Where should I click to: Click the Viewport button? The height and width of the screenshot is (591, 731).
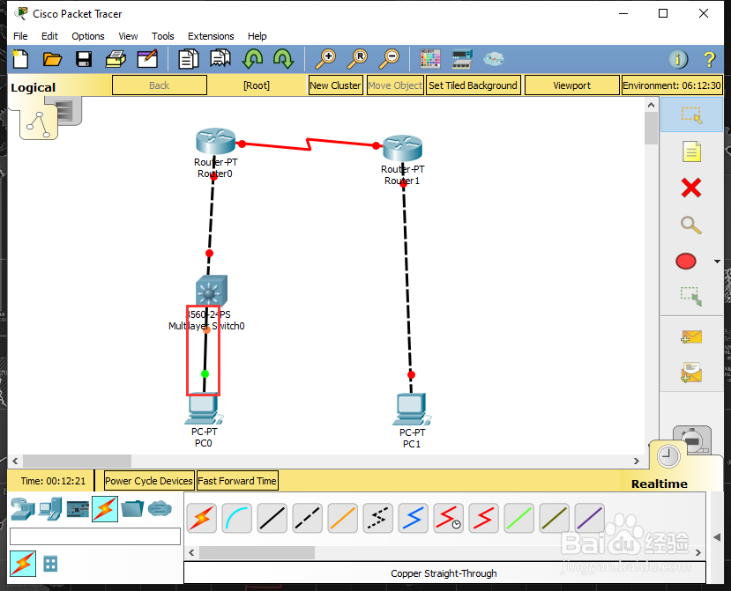571,85
